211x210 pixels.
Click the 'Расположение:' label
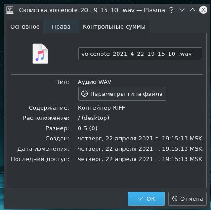pos(46,118)
